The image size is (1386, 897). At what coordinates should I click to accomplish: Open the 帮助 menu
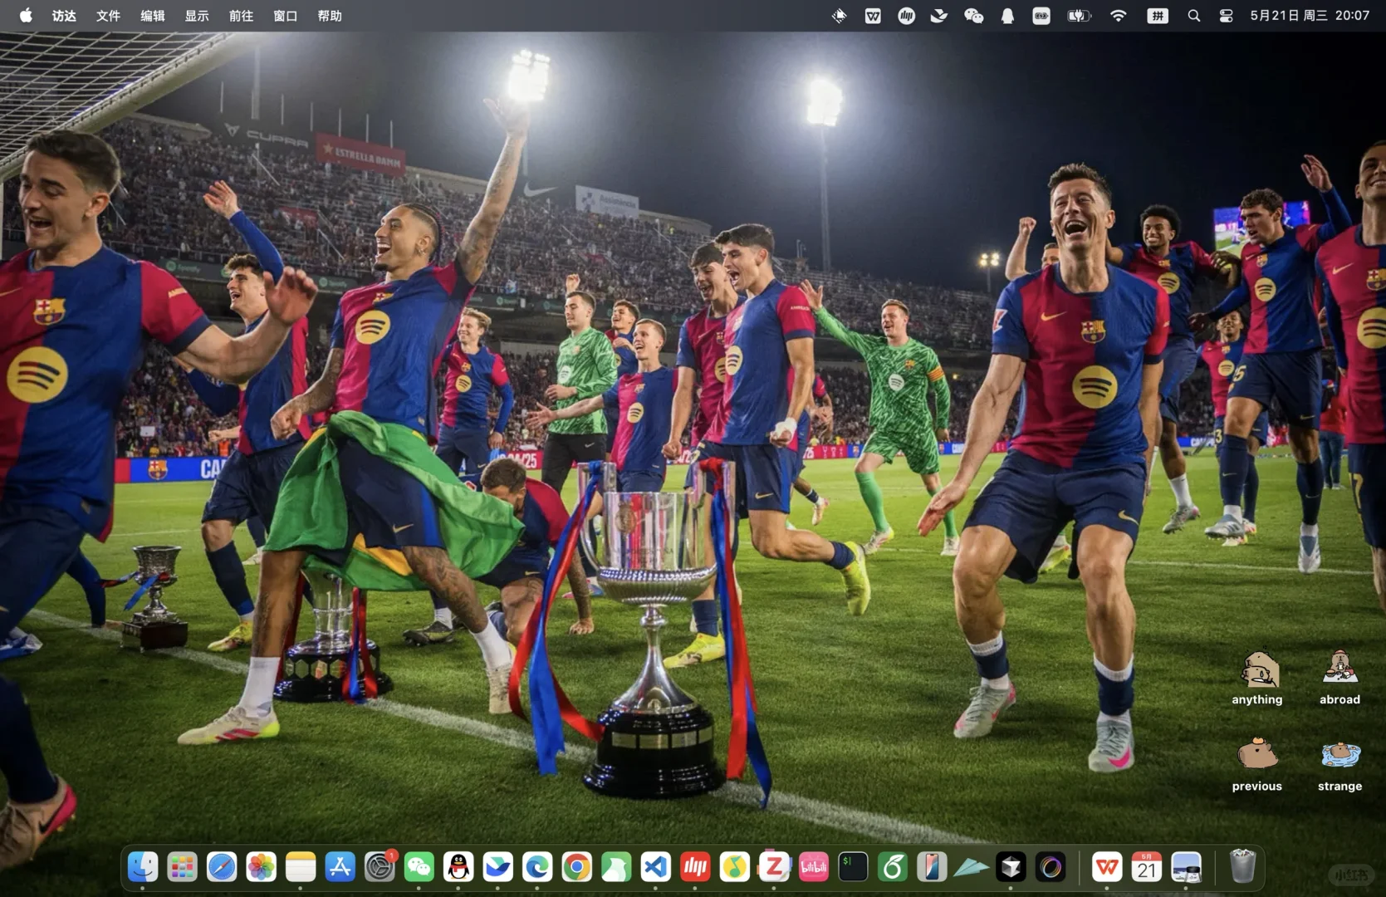click(x=330, y=15)
